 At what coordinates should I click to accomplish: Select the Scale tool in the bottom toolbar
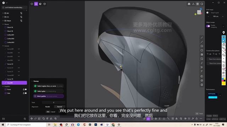39,119
